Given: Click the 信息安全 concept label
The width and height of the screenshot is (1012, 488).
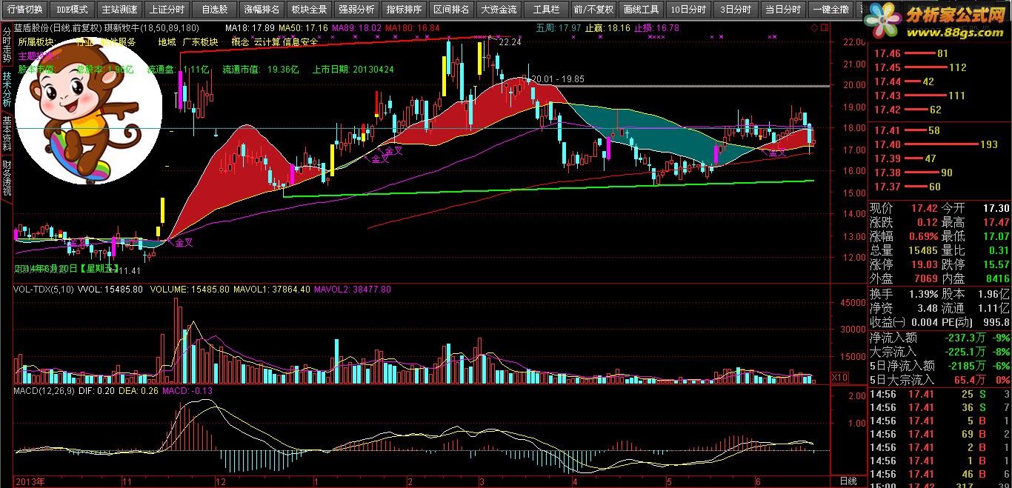Looking at the screenshot, I should coord(300,42).
